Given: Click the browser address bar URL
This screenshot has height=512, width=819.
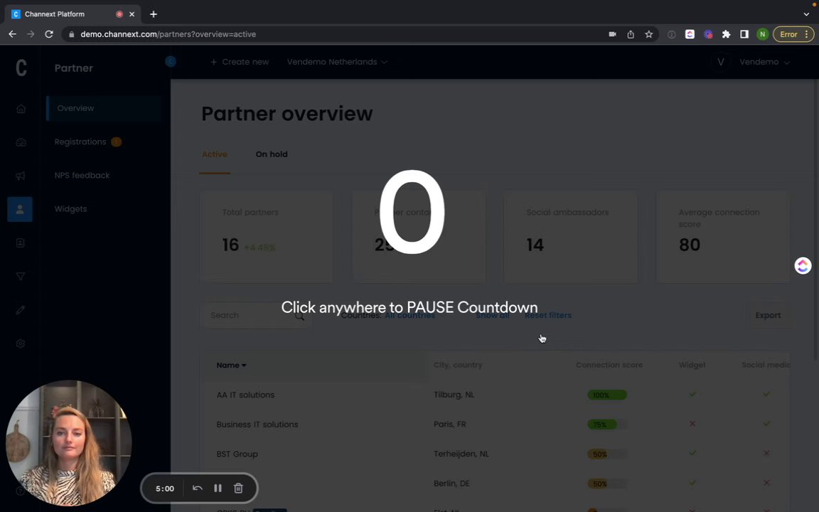Looking at the screenshot, I should pos(168,34).
